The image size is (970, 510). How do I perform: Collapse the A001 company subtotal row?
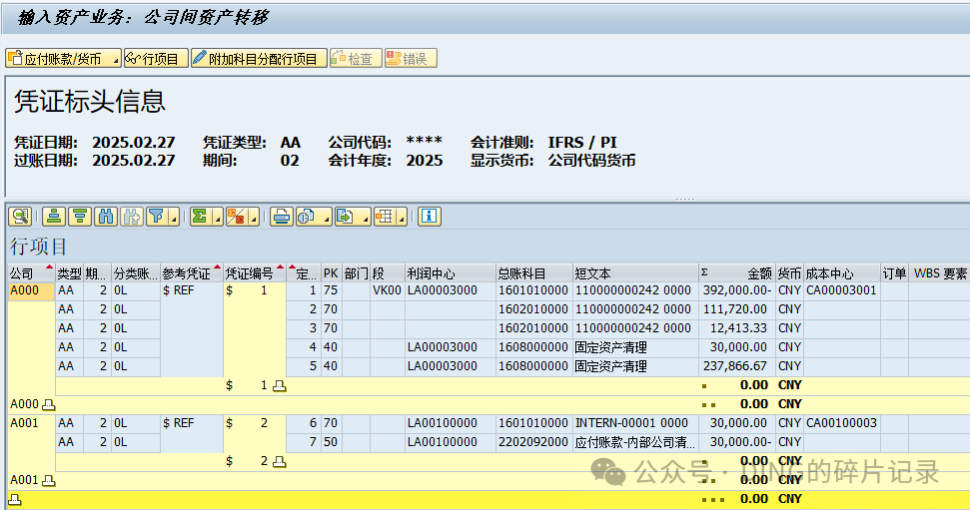point(48,480)
